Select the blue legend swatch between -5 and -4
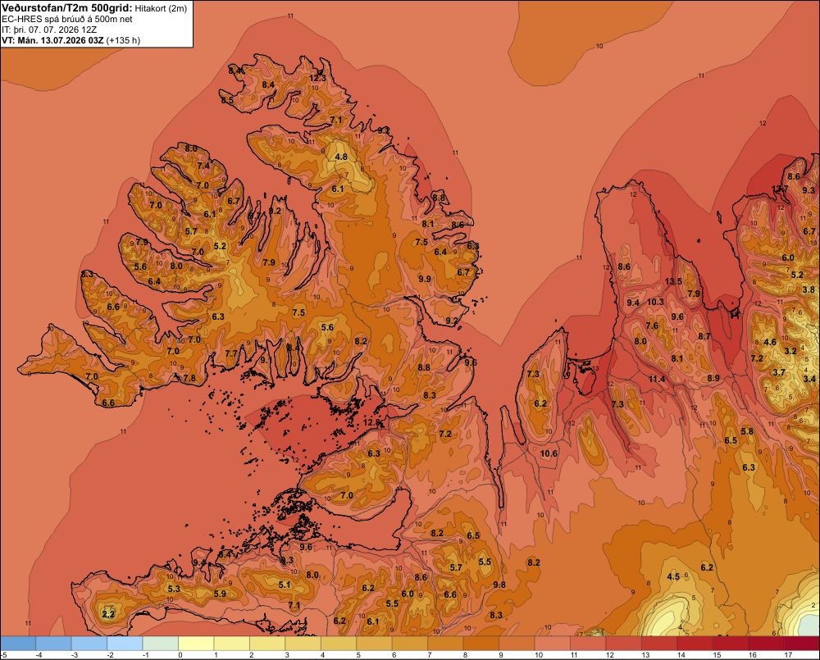820x660 pixels. 18,644
